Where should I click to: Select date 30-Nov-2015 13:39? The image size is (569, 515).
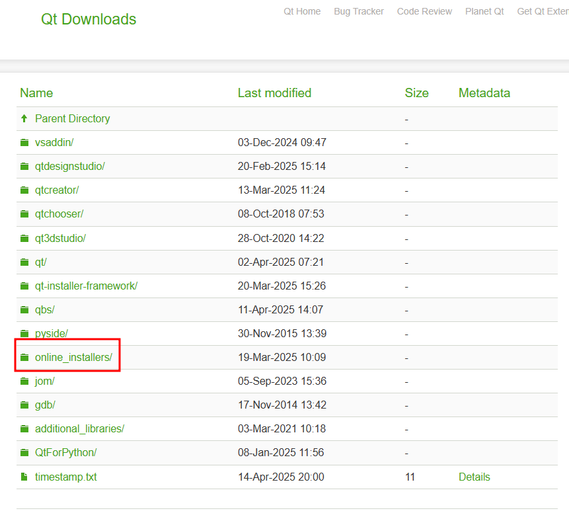click(282, 334)
